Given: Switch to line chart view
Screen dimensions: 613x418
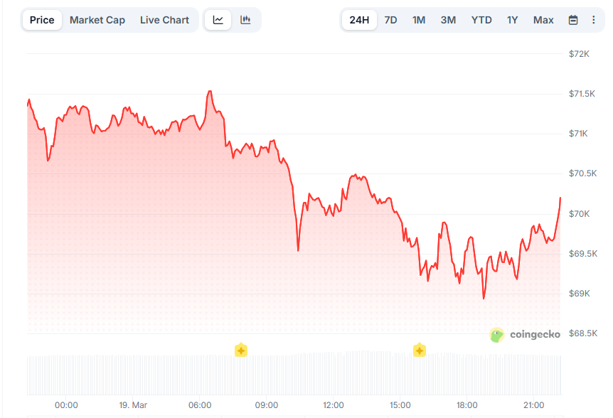Looking at the screenshot, I should [218, 20].
